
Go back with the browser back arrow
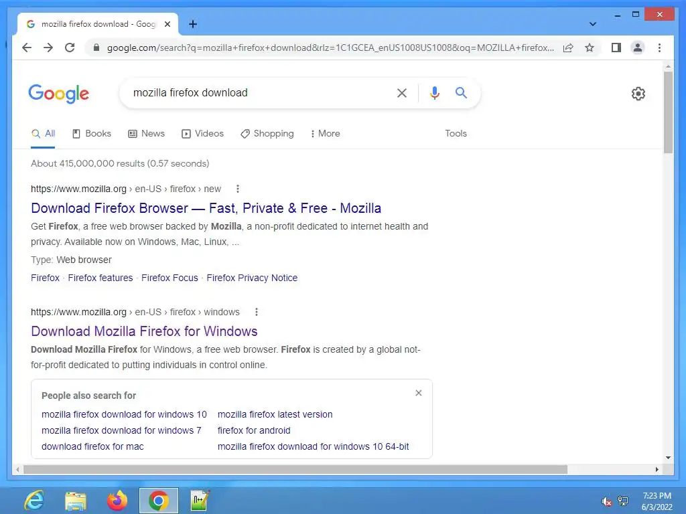tap(27, 48)
